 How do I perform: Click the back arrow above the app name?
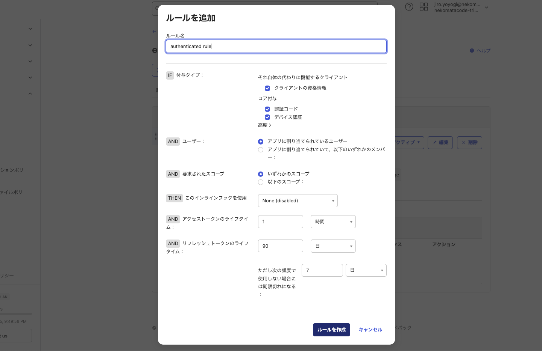point(154,32)
